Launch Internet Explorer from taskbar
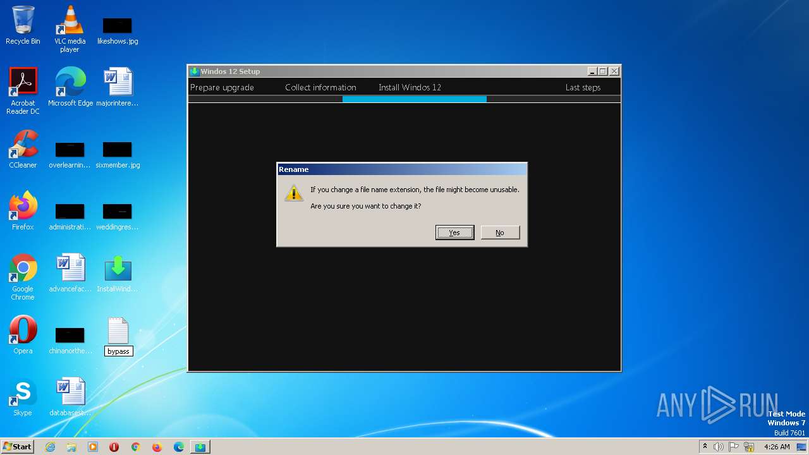This screenshot has width=809, height=455. point(50,447)
